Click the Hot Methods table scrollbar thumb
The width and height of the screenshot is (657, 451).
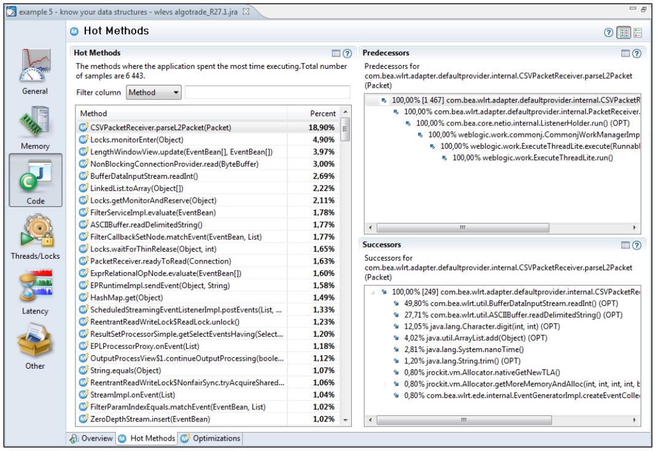(345, 130)
